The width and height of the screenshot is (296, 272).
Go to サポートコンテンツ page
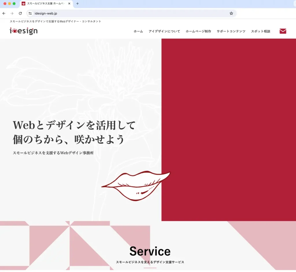click(231, 31)
